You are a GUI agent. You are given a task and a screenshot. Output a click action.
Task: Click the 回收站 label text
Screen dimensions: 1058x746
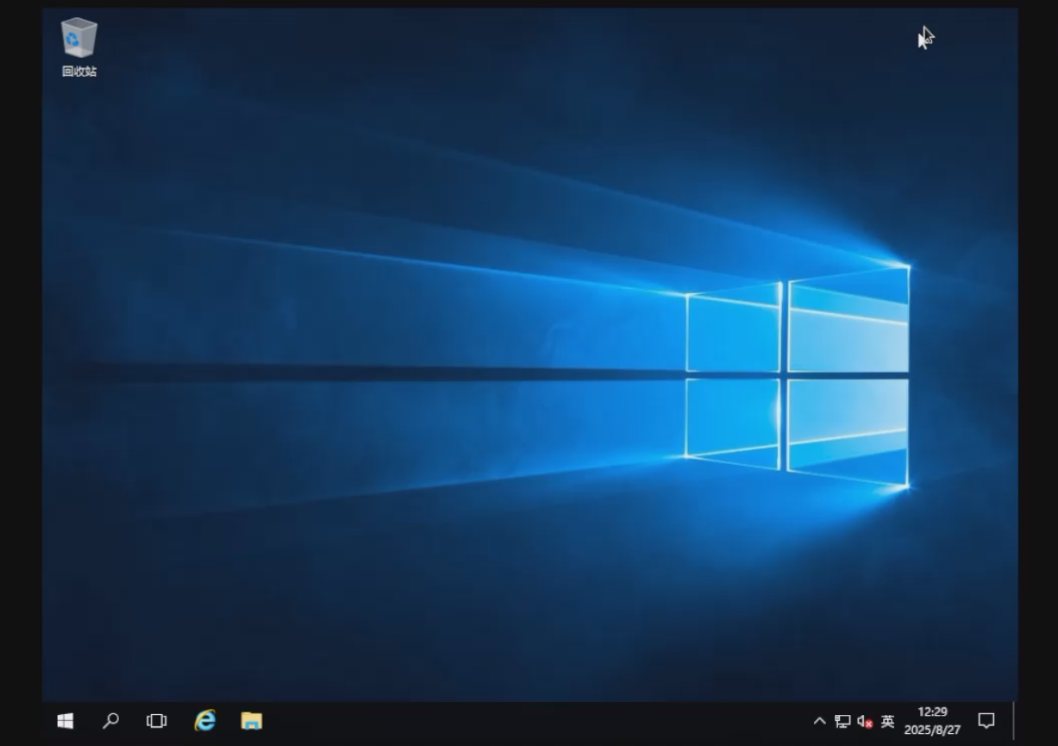[78, 72]
